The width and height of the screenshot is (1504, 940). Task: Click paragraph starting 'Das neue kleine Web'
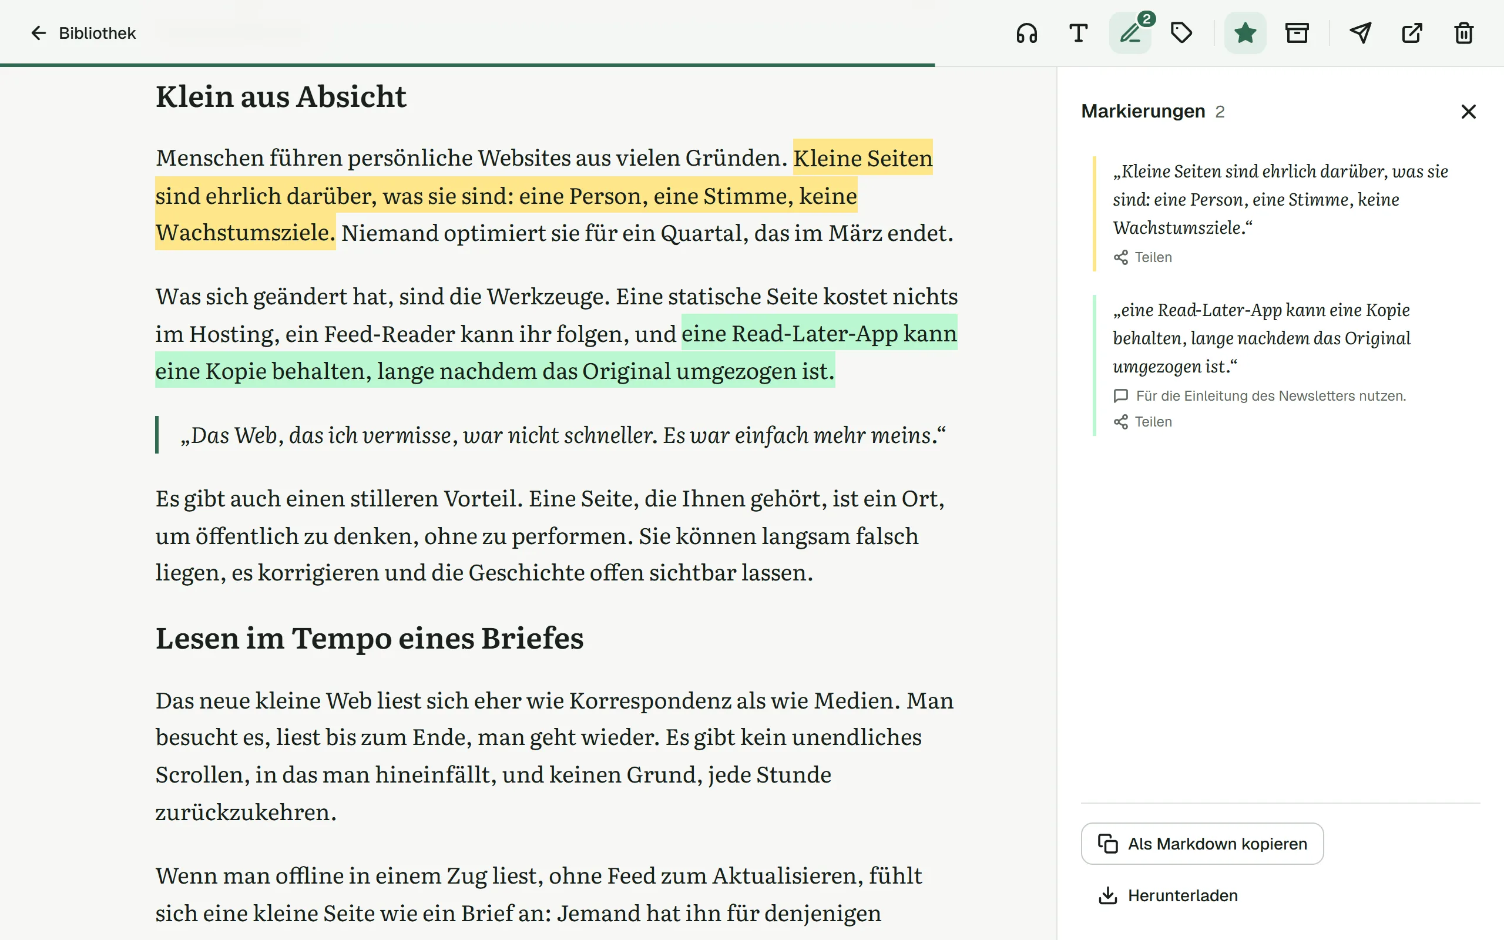[555, 756]
